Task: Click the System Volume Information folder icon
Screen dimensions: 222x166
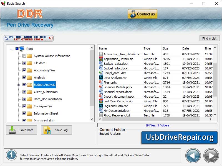Action: [29, 56]
